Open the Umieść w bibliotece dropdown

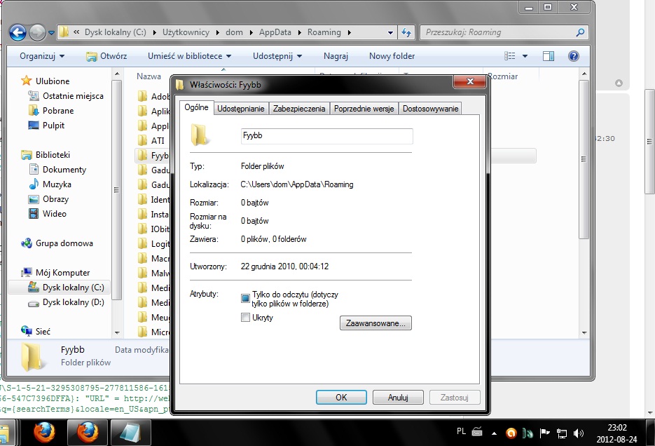click(x=189, y=56)
